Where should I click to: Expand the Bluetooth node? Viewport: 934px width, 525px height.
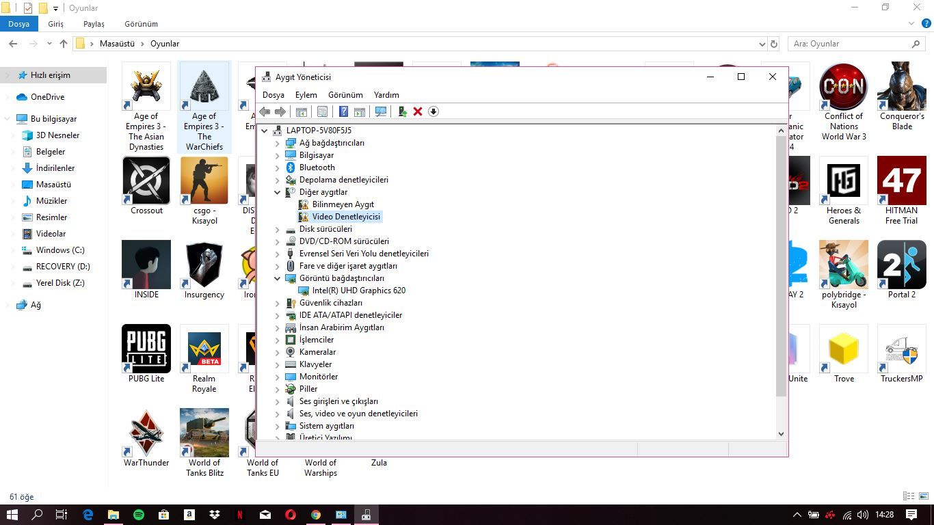(278, 167)
